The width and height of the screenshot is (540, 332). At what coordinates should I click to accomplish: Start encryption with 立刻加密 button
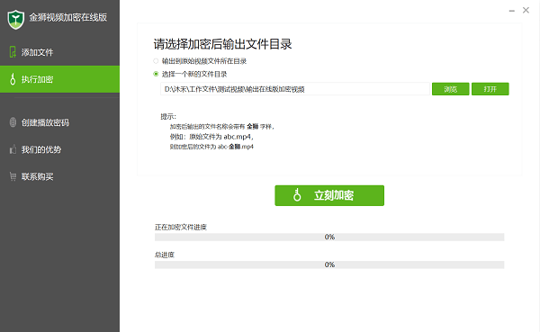(x=329, y=195)
